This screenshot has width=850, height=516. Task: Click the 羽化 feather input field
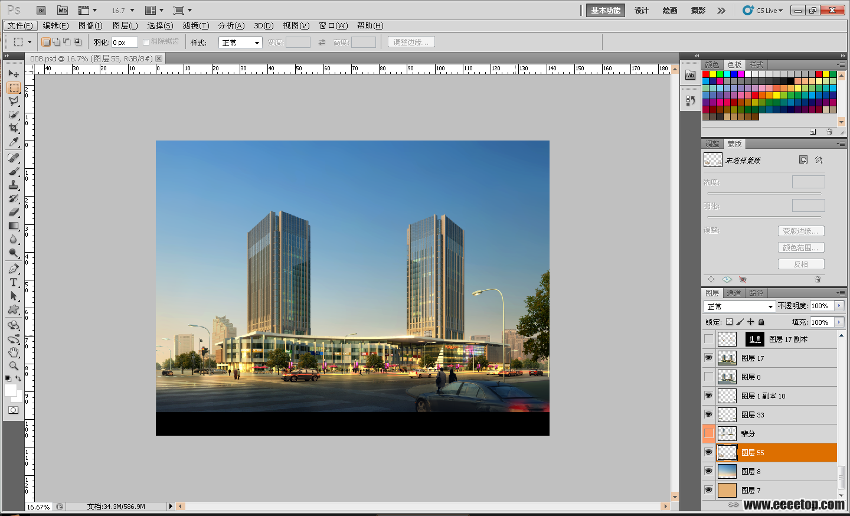point(125,43)
